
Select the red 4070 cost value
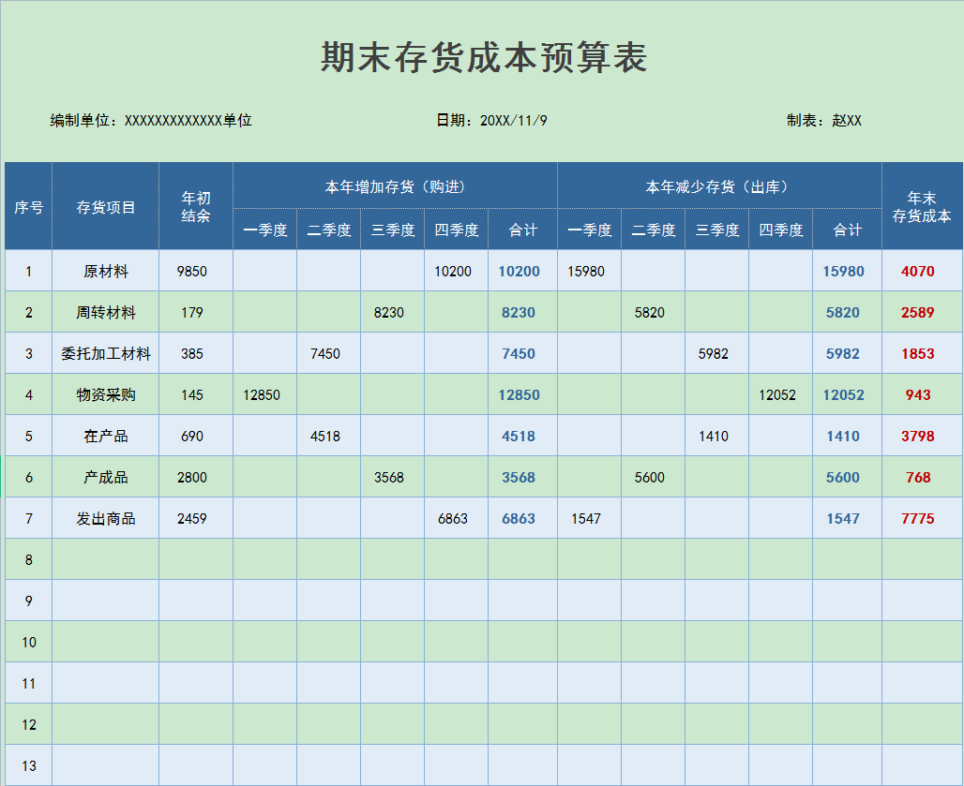tap(921, 271)
